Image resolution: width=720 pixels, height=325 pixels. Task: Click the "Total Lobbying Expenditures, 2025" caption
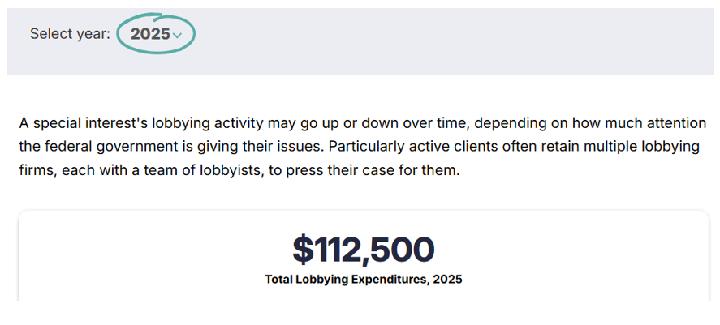click(363, 279)
